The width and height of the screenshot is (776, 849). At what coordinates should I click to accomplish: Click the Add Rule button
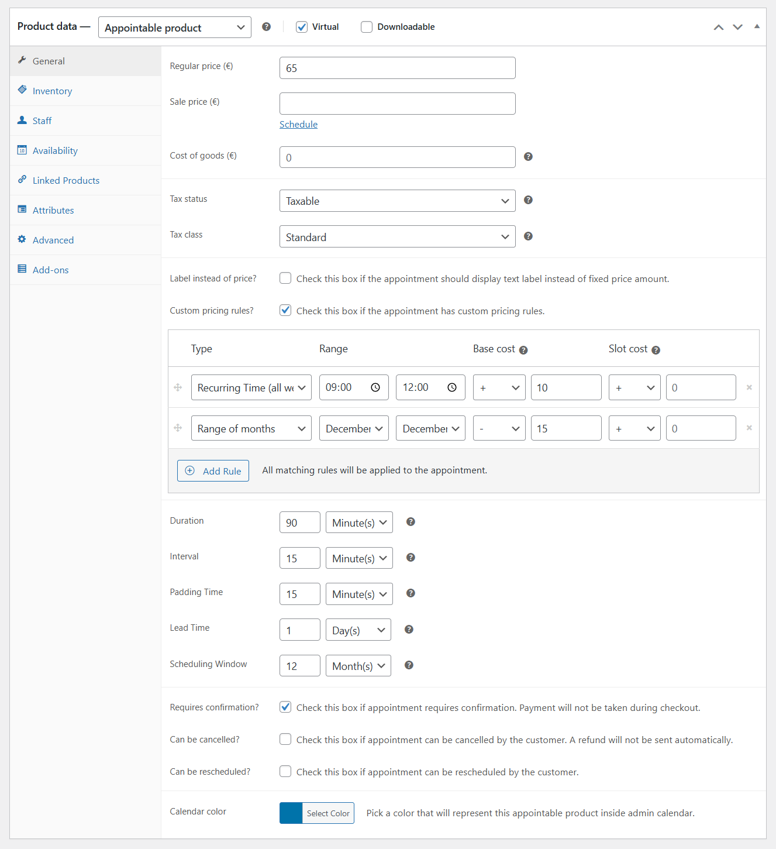click(213, 470)
